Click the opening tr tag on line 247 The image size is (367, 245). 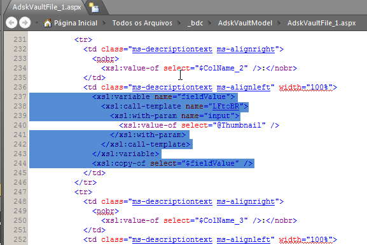point(83,192)
